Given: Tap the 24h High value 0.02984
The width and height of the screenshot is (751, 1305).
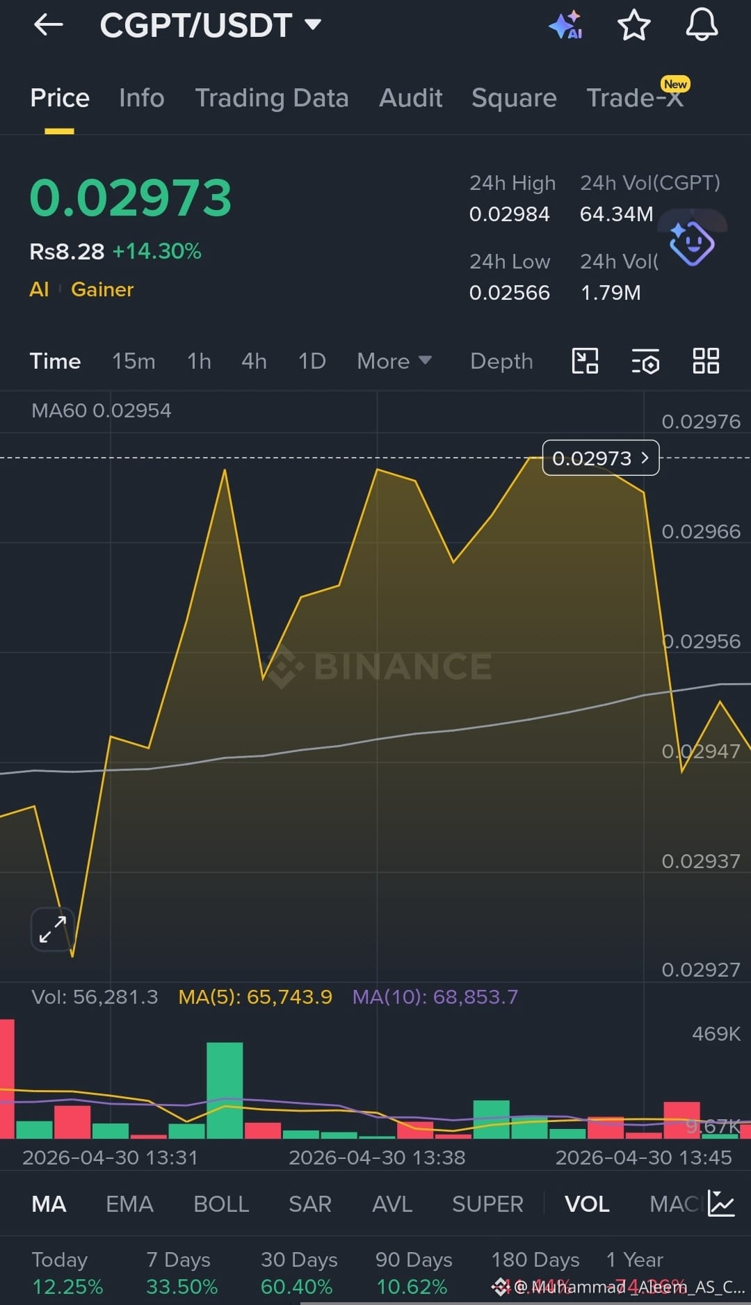Looking at the screenshot, I should click(x=509, y=214).
